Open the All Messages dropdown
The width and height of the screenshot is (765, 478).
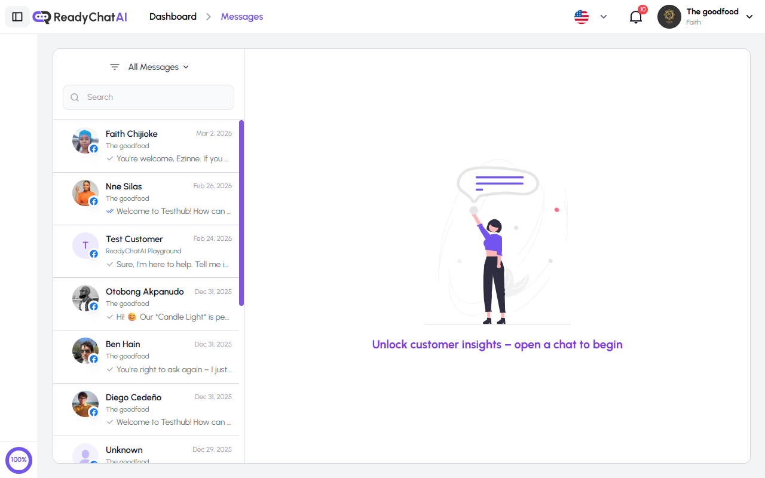pos(158,67)
